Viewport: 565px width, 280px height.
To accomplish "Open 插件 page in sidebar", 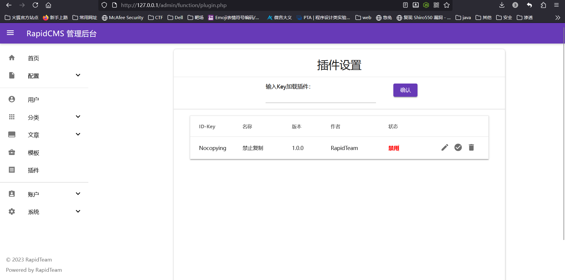I will (x=33, y=170).
